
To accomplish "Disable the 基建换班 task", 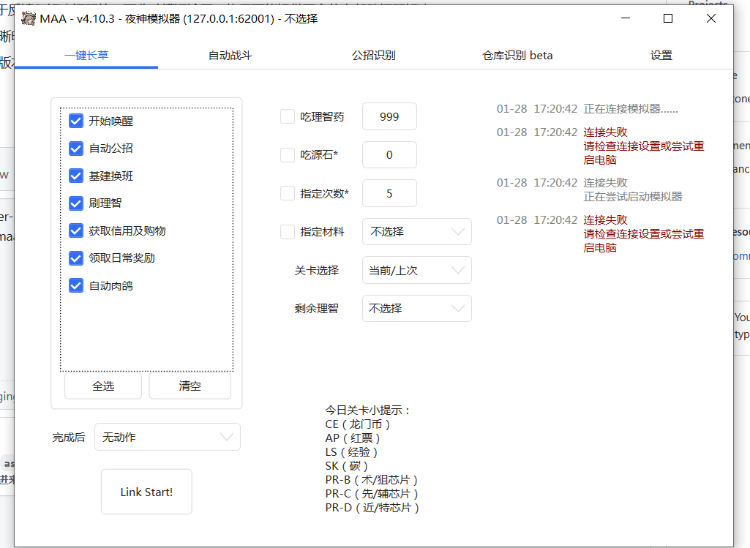I will pyautogui.click(x=76, y=176).
